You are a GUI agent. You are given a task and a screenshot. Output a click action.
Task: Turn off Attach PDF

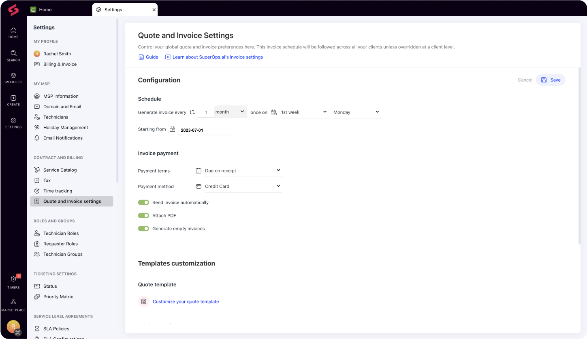(x=143, y=215)
